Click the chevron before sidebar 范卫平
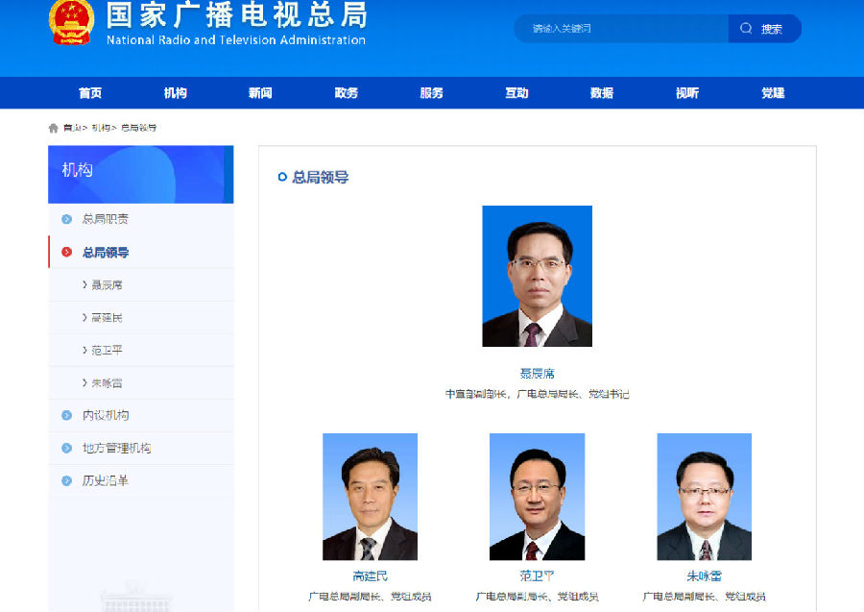 84,350
